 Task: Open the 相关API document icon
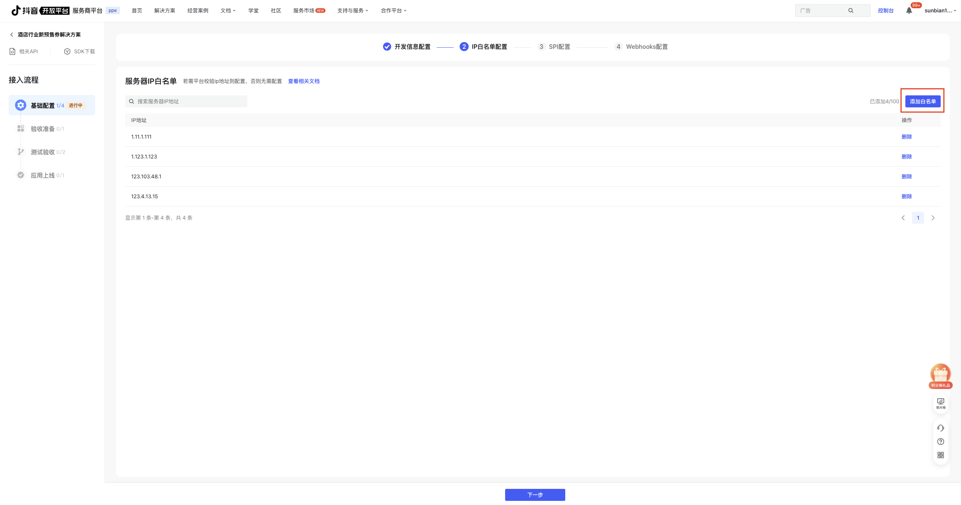pos(12,51)
